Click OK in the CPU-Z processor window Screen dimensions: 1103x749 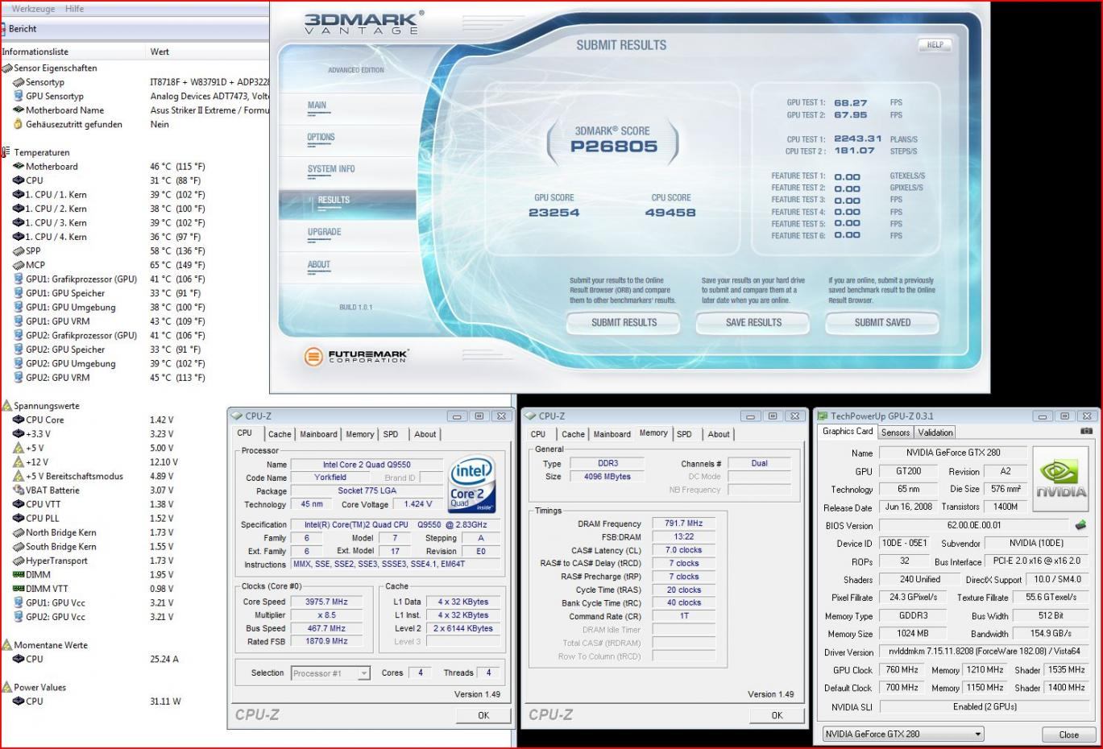[x=483, y=715]
